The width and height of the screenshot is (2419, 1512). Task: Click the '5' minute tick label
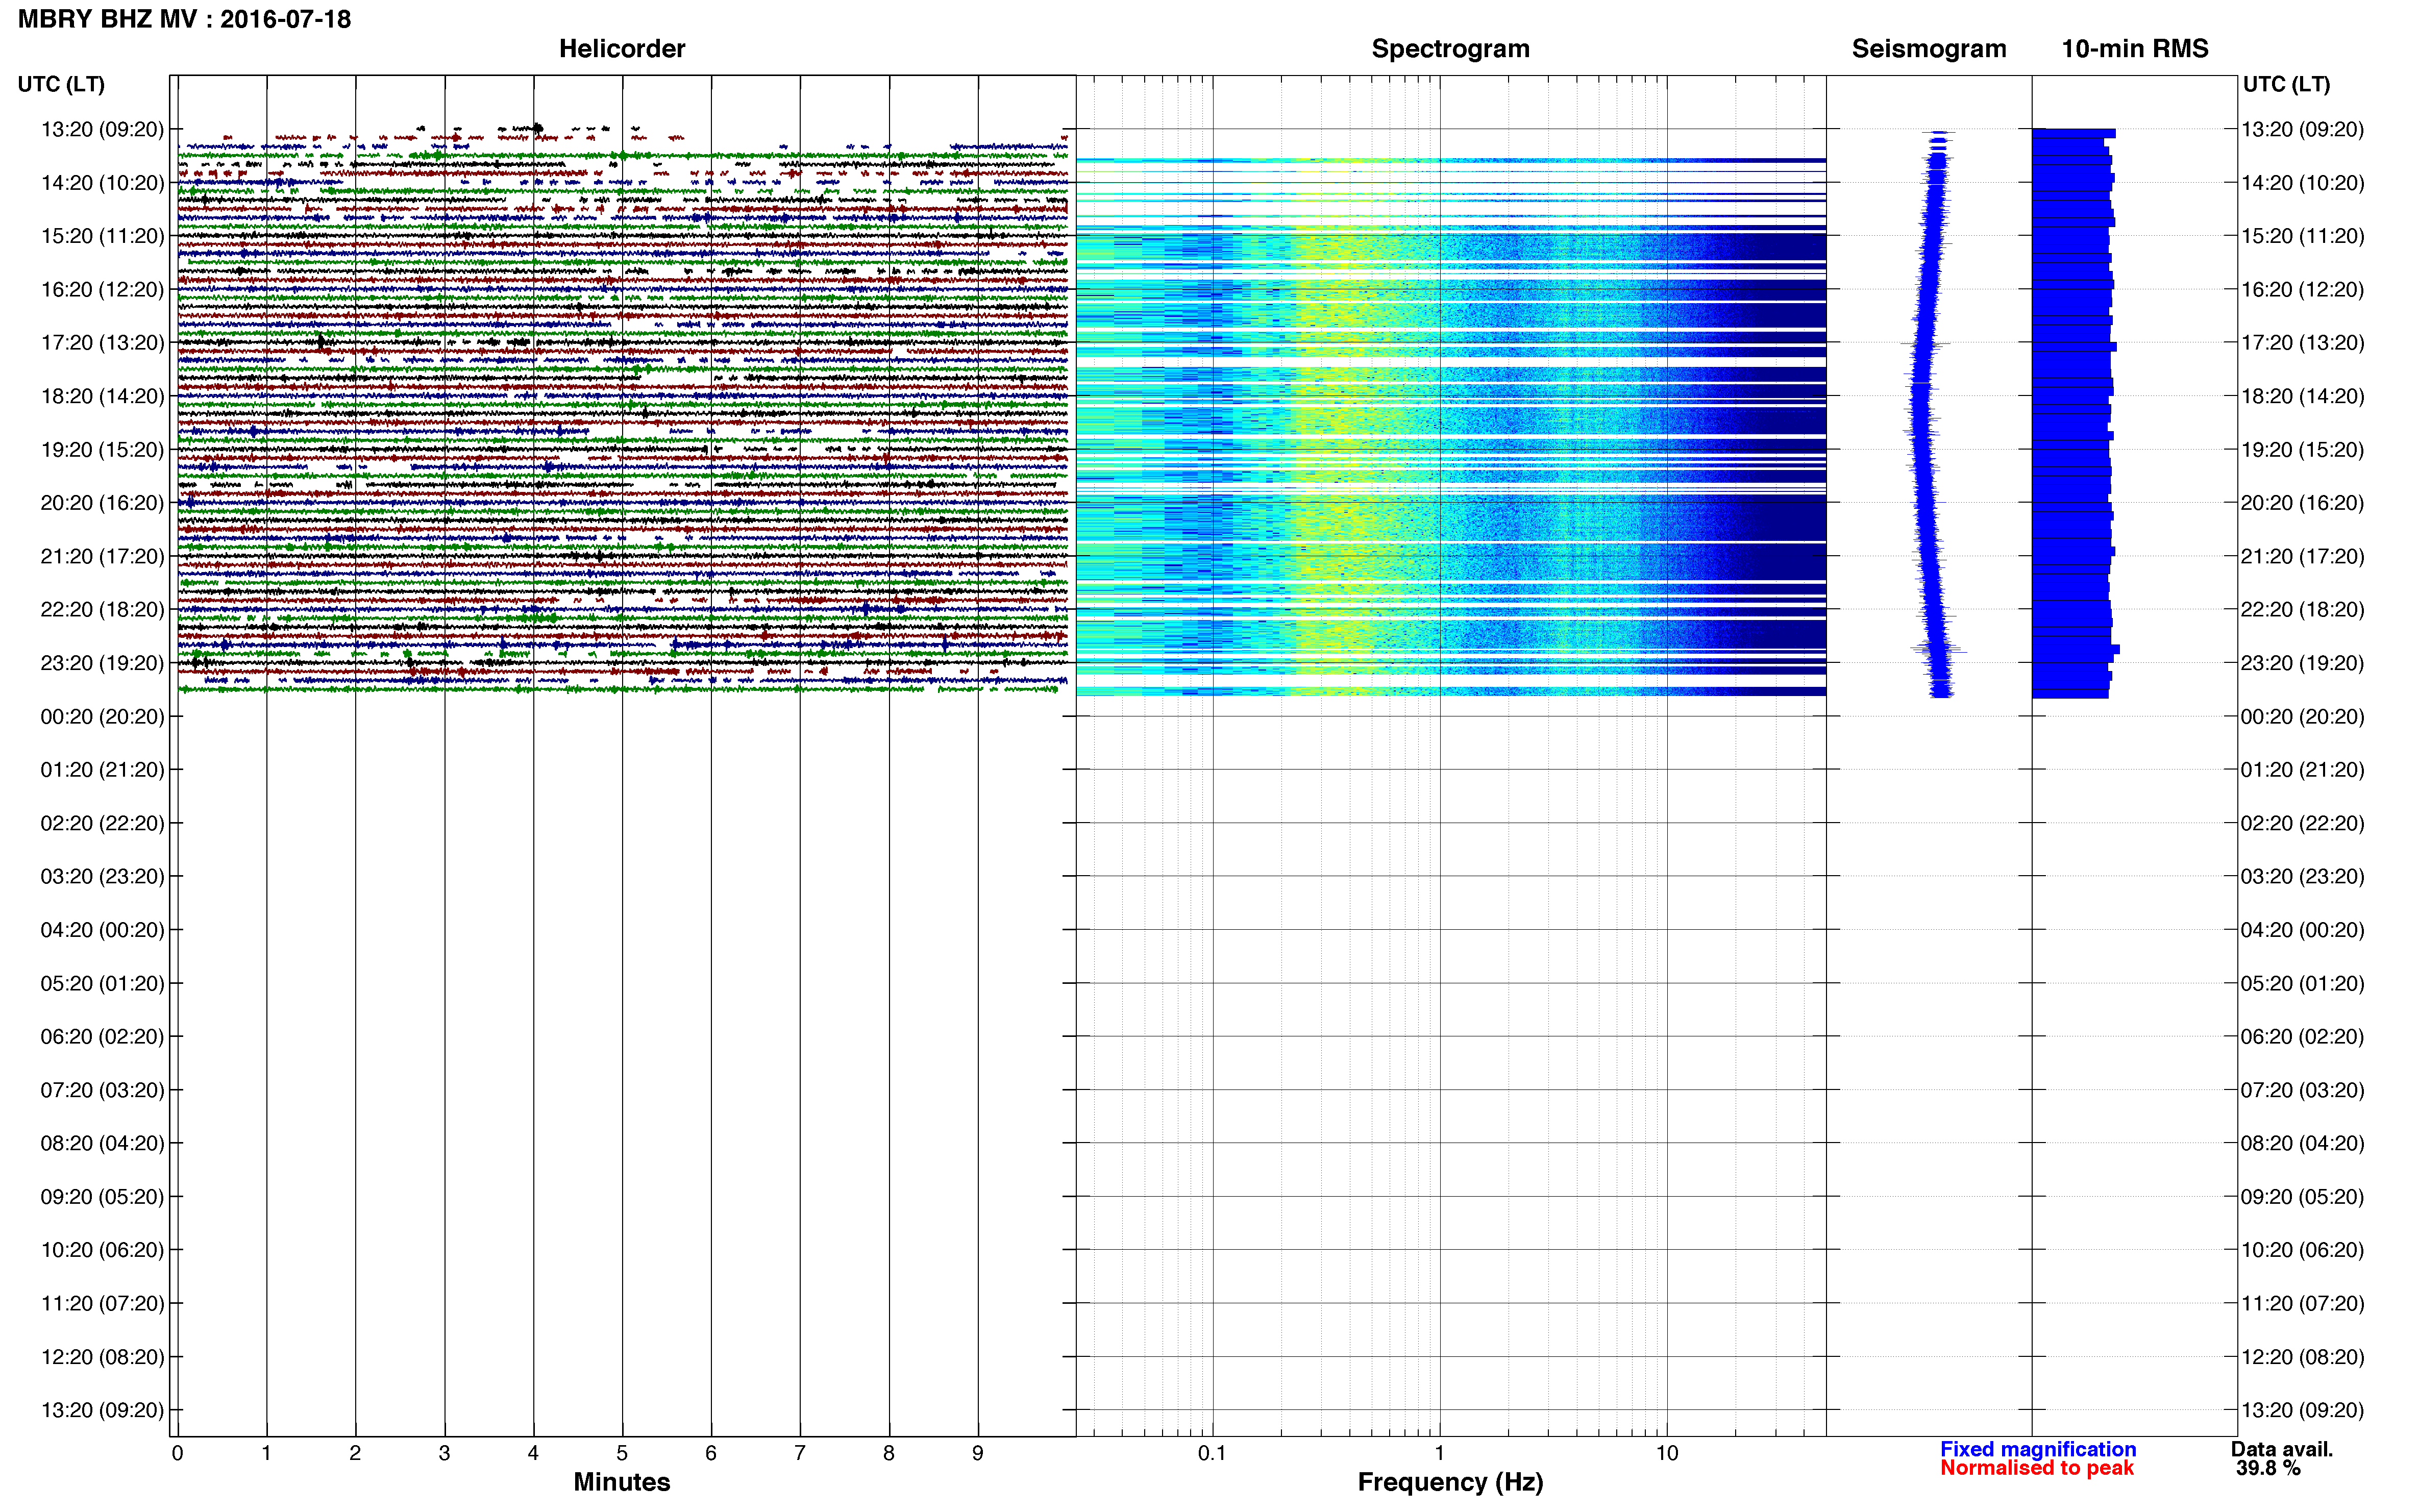pyautogui.click(x=622, y=1454)
